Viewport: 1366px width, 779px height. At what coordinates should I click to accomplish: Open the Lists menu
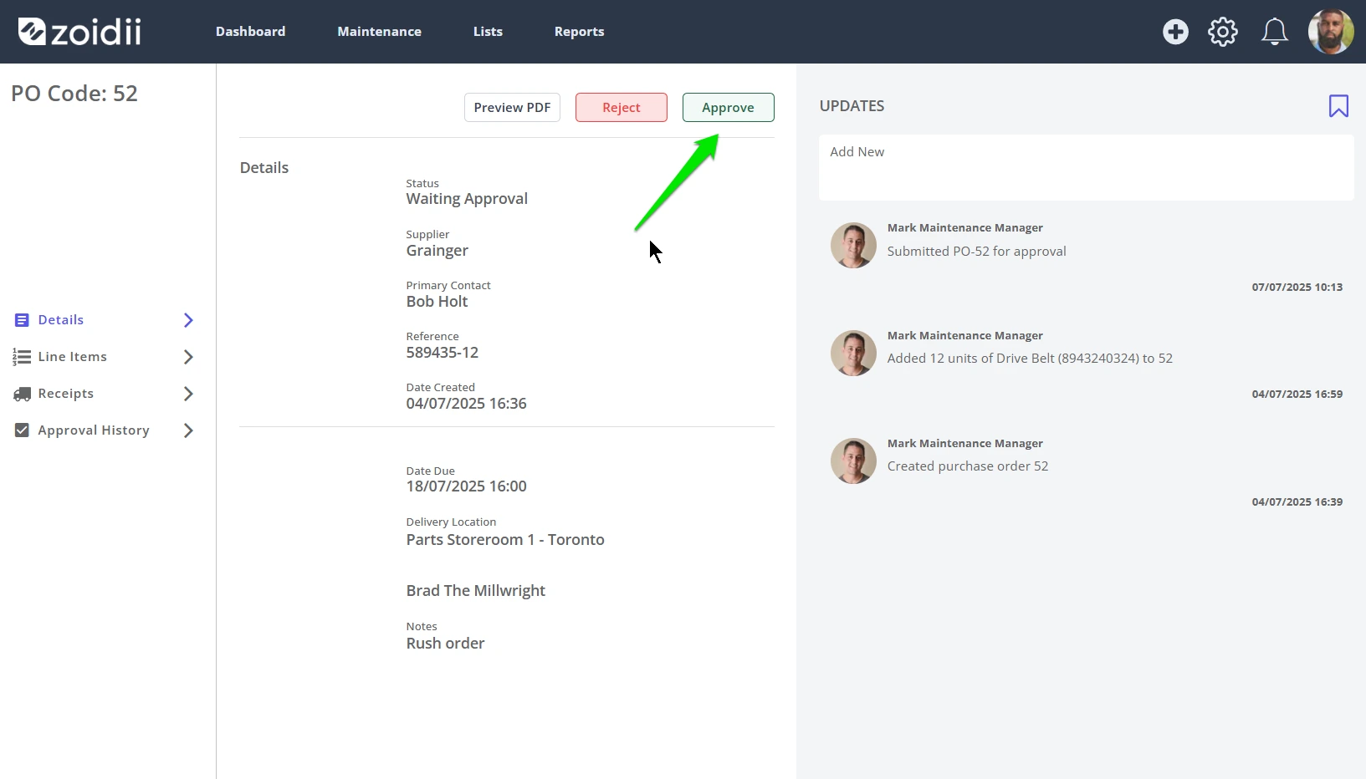tap(488, 32)
